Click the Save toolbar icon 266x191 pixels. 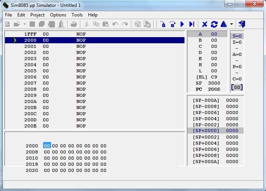[32, 24]
